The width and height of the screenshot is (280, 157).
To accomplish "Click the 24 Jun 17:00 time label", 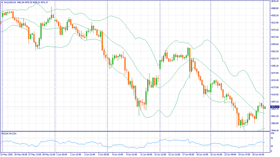I will tap(244, 155).
